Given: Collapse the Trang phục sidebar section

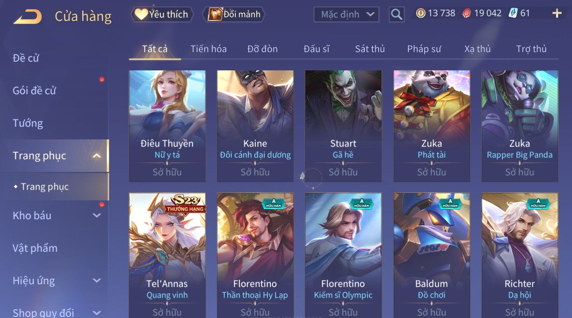Looking at the screenshot, I should 97,156.
